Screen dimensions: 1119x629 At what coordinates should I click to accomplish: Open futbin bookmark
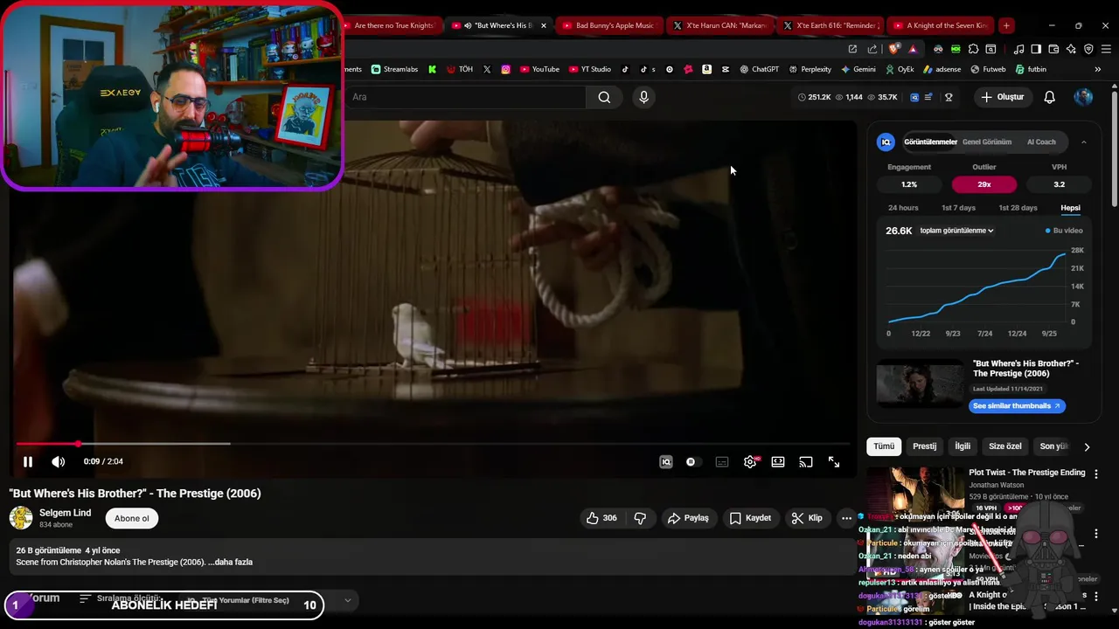click(x=1031, y=69)
